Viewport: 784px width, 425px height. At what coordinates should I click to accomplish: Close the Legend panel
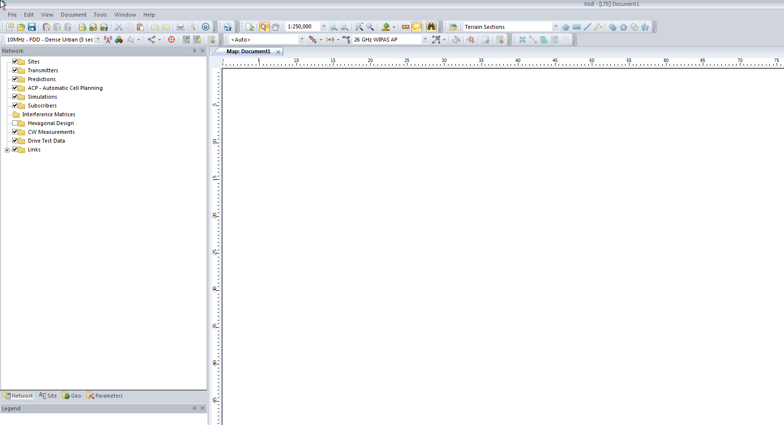point(202,408)
